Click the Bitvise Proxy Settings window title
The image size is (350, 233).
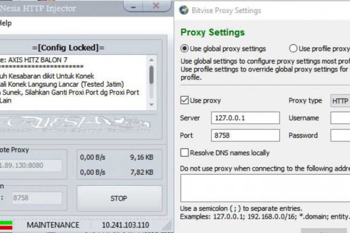tap(226, 10)
